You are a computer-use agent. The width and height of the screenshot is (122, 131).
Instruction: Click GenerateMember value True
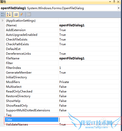(x=90, y=73)
